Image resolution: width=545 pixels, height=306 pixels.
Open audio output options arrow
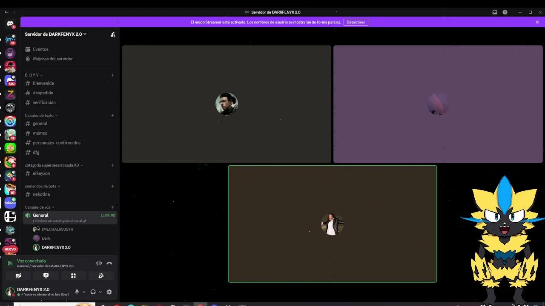tap(100, 292)
